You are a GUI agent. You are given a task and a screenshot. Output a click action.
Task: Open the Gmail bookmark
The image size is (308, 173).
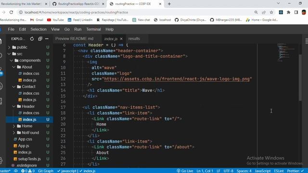(37, 20)
